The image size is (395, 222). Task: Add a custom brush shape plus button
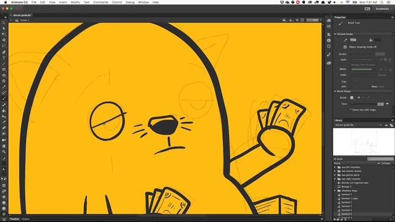(x=359, y=97)
